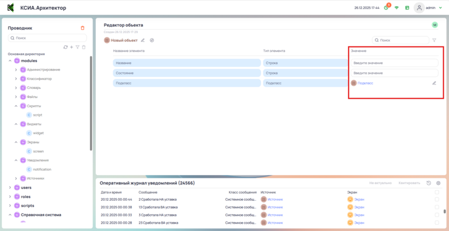Click the filter icon beside object editor search
Image resolution: width=449 pixels, height=231 pixels.
434,40
